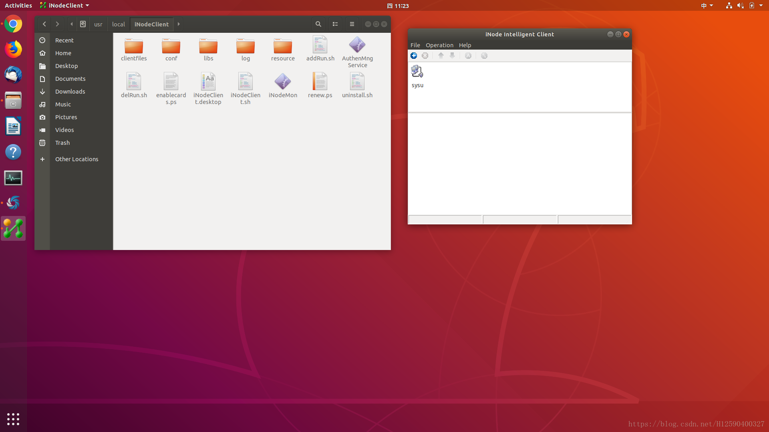Show earlier path segments with left arrow

click(72, 24)
